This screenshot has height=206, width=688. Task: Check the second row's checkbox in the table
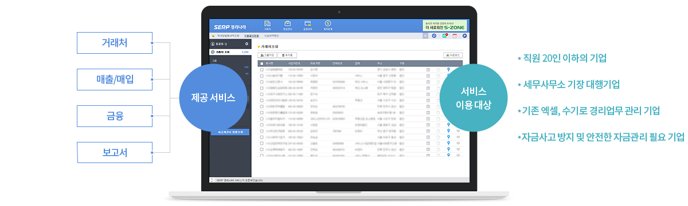click(261, 75)
